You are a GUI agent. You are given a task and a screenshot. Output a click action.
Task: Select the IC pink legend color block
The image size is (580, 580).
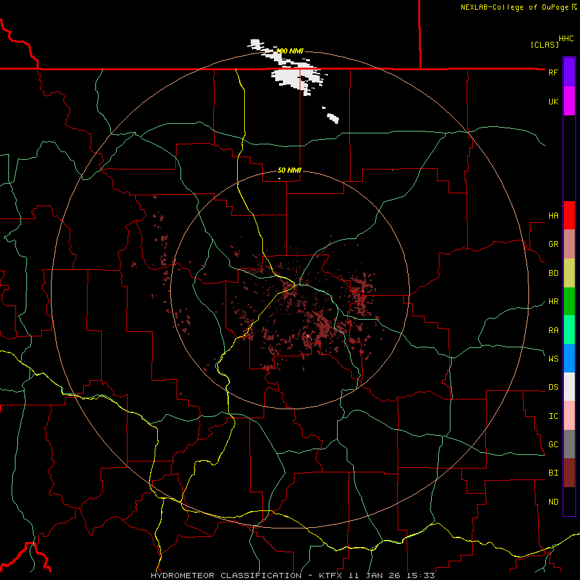point(569,416)
